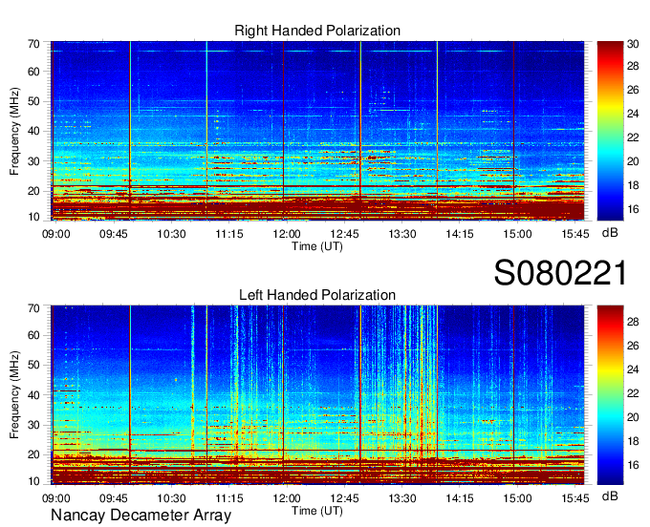
Task: Click the 70 MHz tick on the bottom plot
Action: [x=33, y=308]
